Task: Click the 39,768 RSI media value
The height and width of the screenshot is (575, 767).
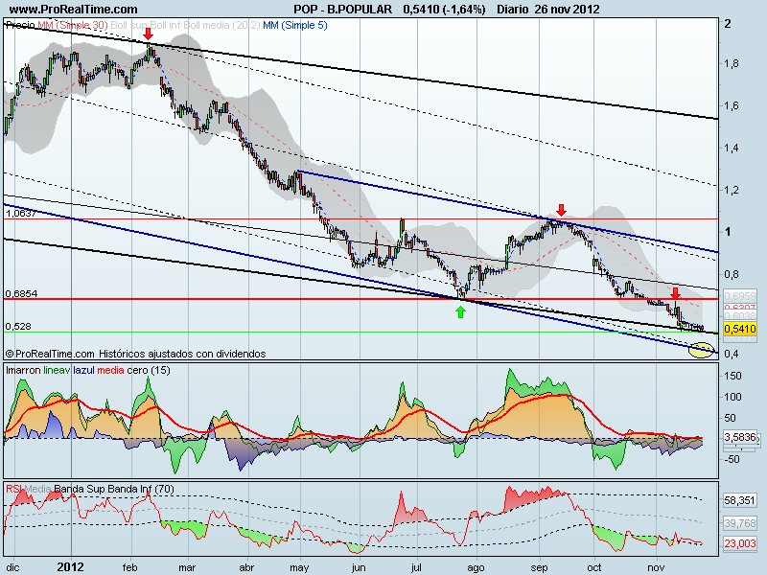Action: 740,523
